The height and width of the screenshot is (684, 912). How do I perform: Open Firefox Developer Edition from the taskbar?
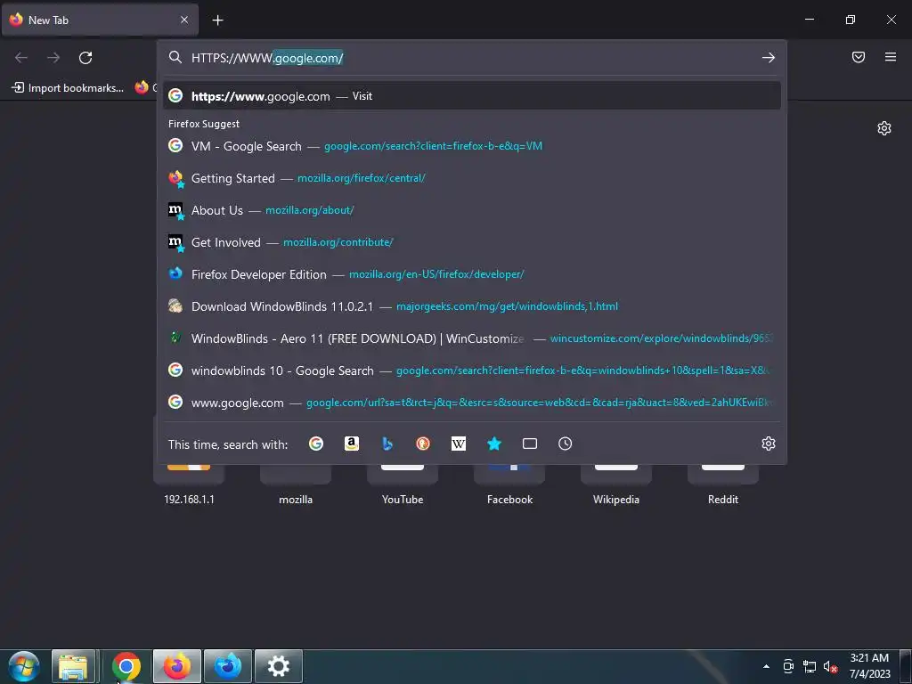(227, 666)
